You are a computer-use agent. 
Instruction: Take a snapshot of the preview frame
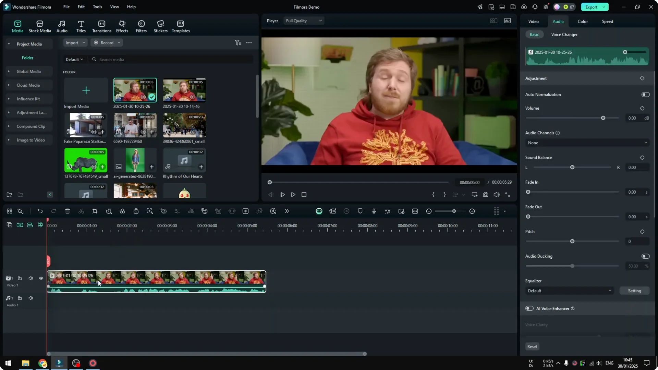click(x=485, y=194)
